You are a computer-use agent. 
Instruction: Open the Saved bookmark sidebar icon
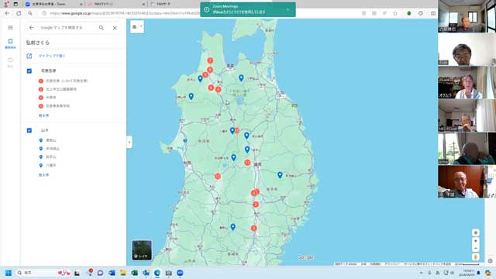coord(10,43)
